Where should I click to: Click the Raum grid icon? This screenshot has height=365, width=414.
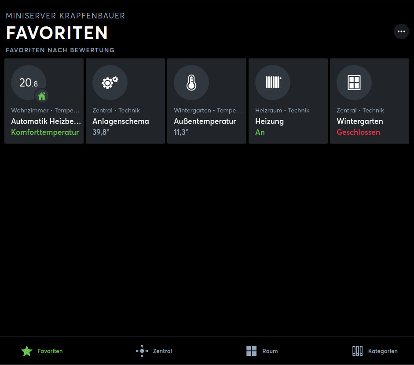pyautogui.click(x=251, y=351)
